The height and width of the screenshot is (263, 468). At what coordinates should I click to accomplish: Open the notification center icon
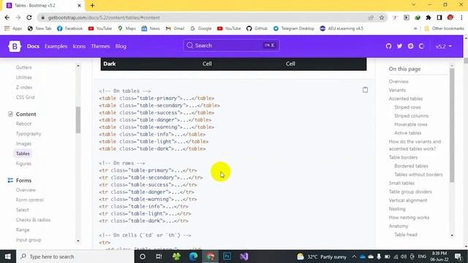point(458,256)
